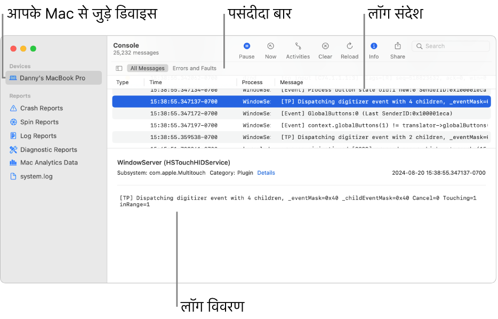Click the Log Reports document icon
Image resolution: width=498 pixels, height=319 pixels.
[x=13, y=136]
